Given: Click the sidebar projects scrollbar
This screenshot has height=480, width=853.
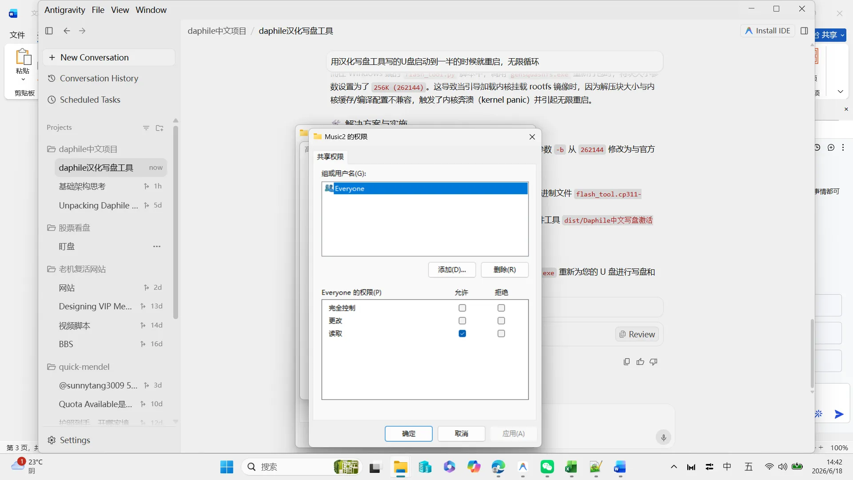Looking at the screenshot, I should click(x=175, y=222).
